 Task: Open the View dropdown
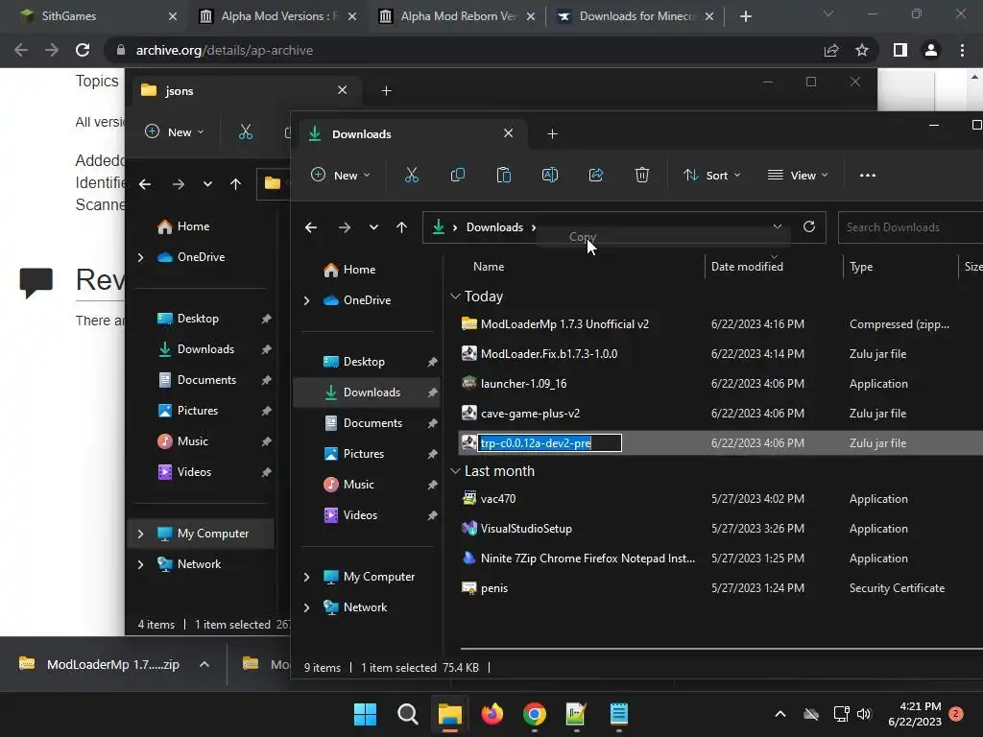(798, 176)
